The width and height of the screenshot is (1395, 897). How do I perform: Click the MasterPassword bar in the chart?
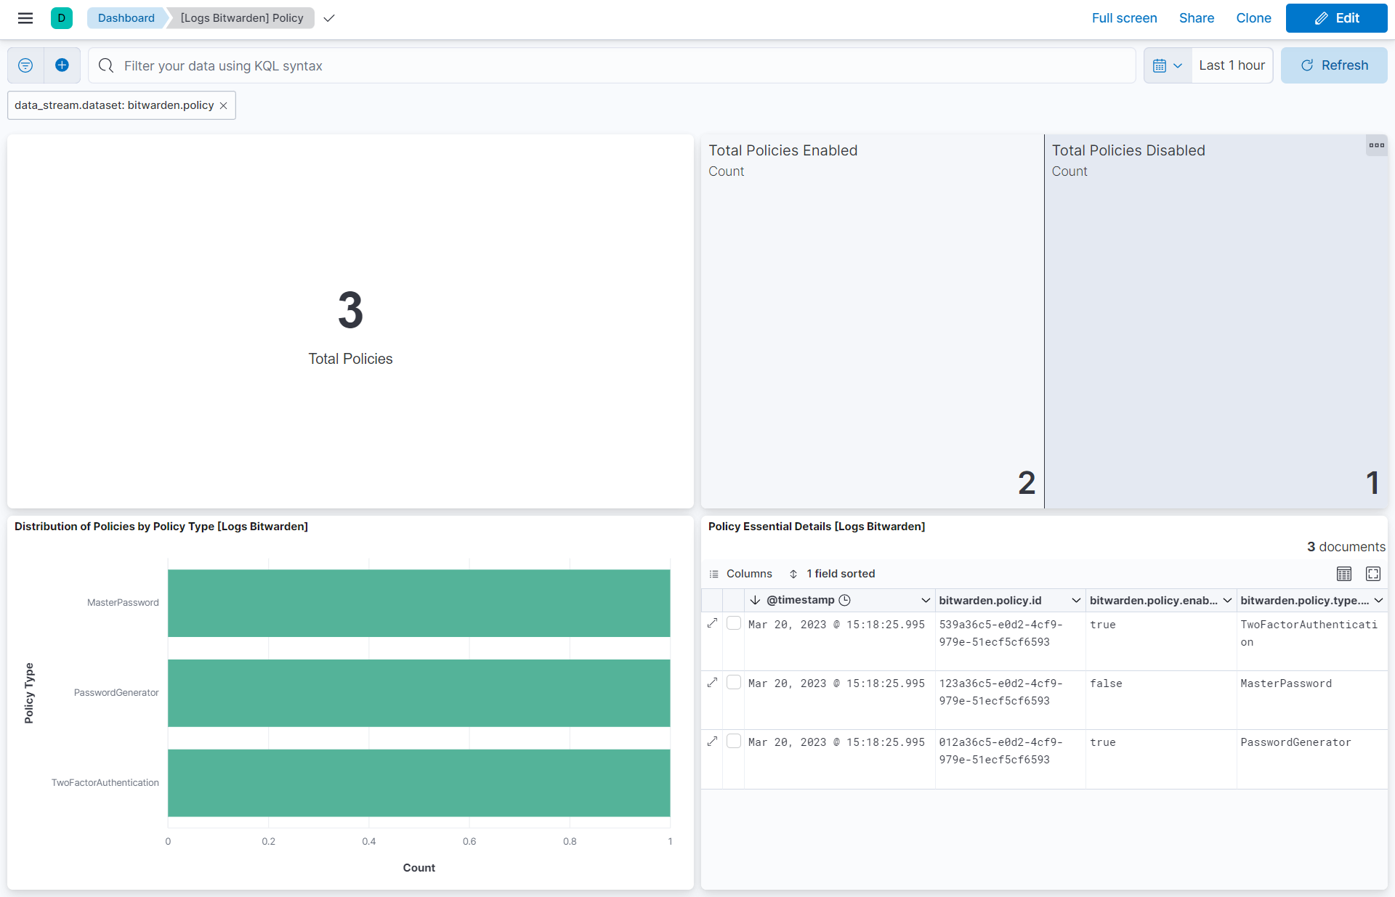pos(418,603)
